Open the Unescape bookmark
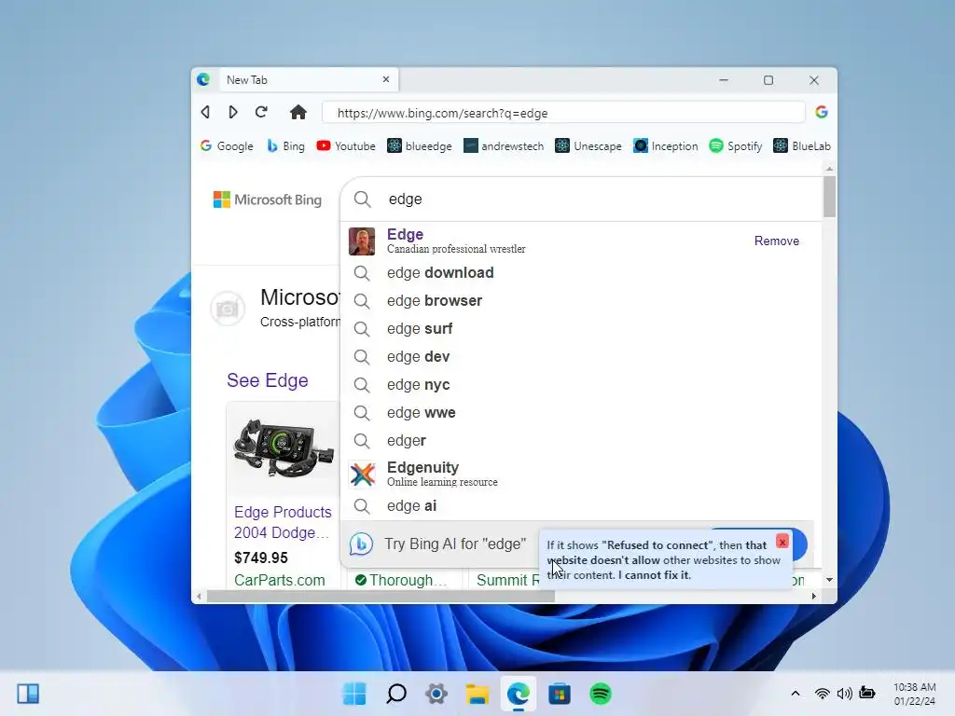This screenshot has width=955, height=716. pos(588,146)
